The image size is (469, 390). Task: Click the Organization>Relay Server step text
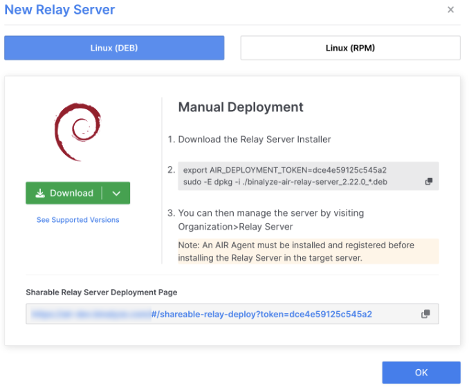pyautogui.click(x=235, y=226)
